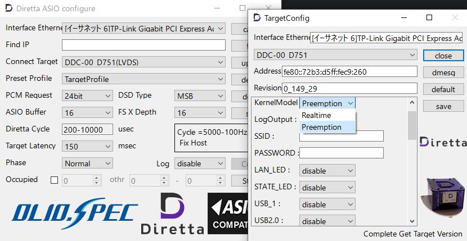Click the default button in TargetConfig
Viewport: 467px width, 241px height.
[x=443, y=89]
